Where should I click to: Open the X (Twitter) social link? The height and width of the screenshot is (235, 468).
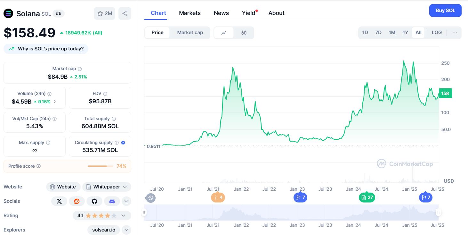[59, 201]
